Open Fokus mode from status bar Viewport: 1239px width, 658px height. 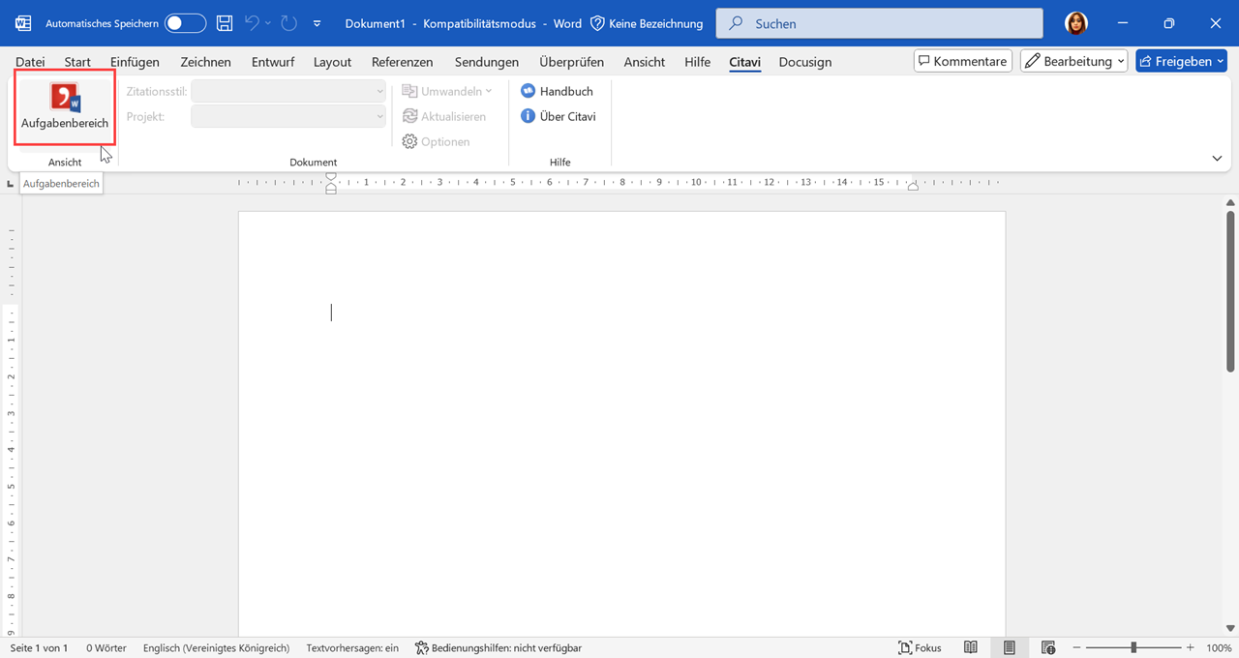click(919, 648)
